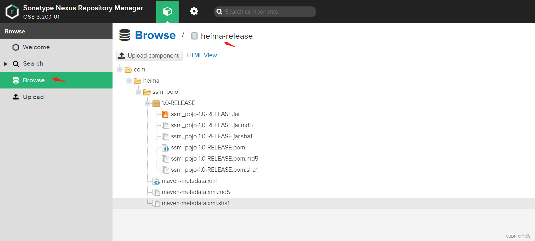Viewport: 535px width, 241px height.
Task: Click the Welcome hexagon icon in sidebar
Action: [16, 47]
